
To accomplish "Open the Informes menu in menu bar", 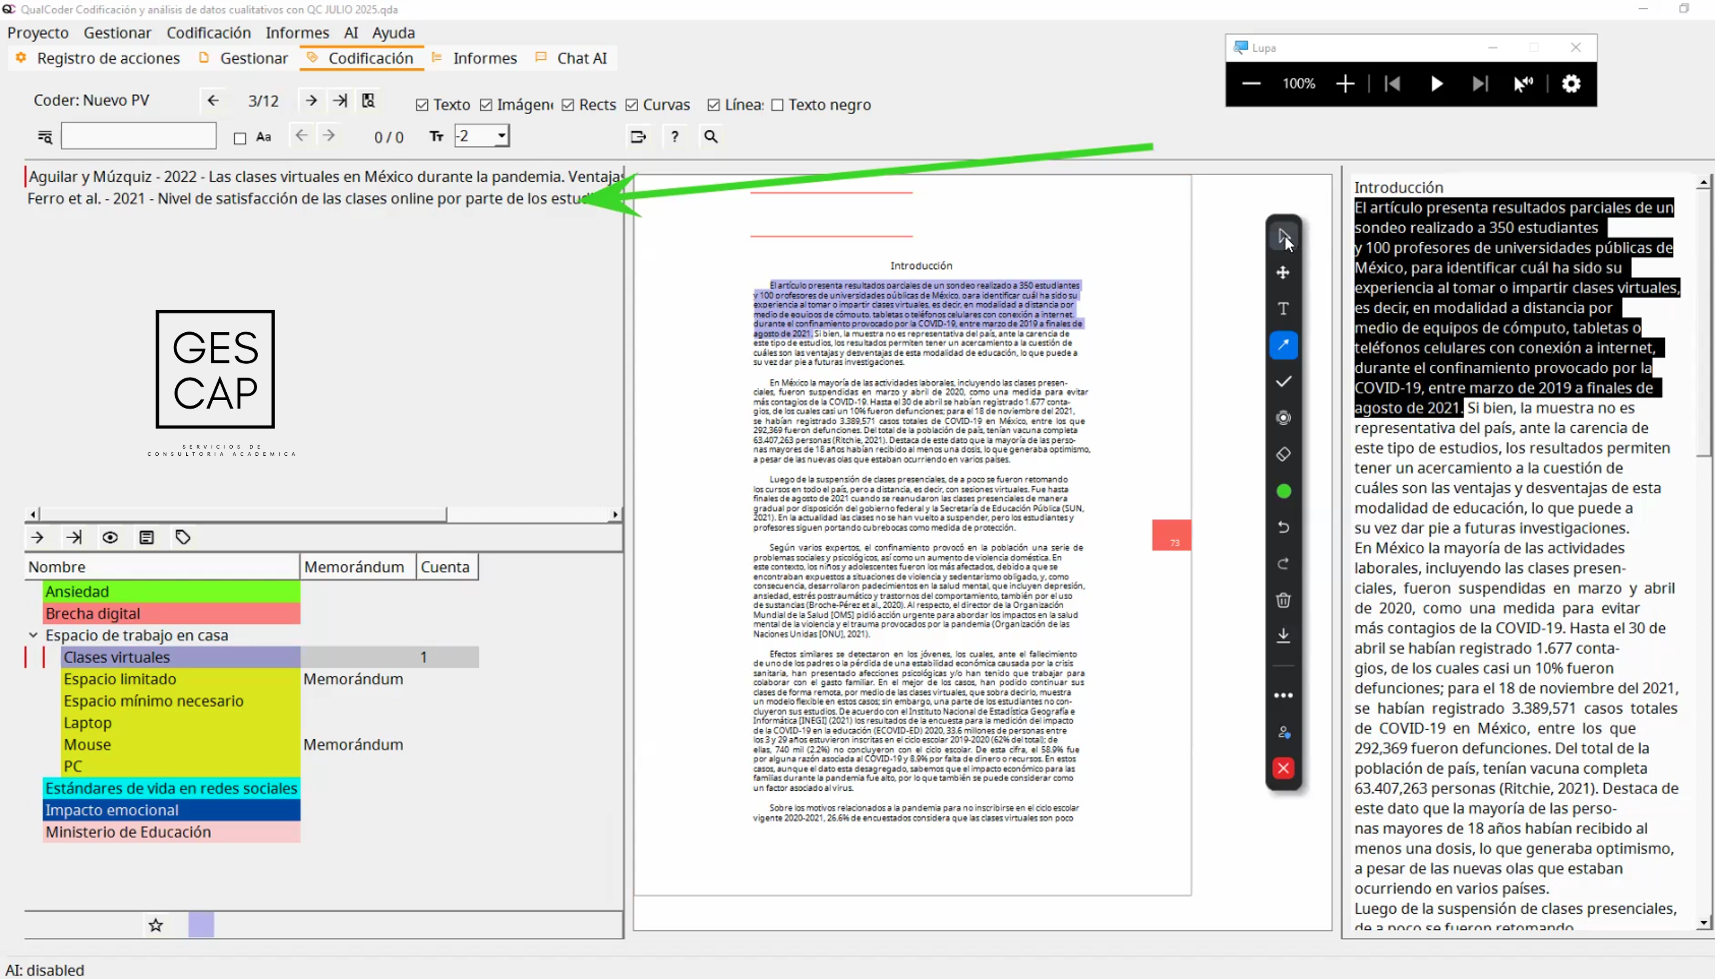I will coord(297,33).
